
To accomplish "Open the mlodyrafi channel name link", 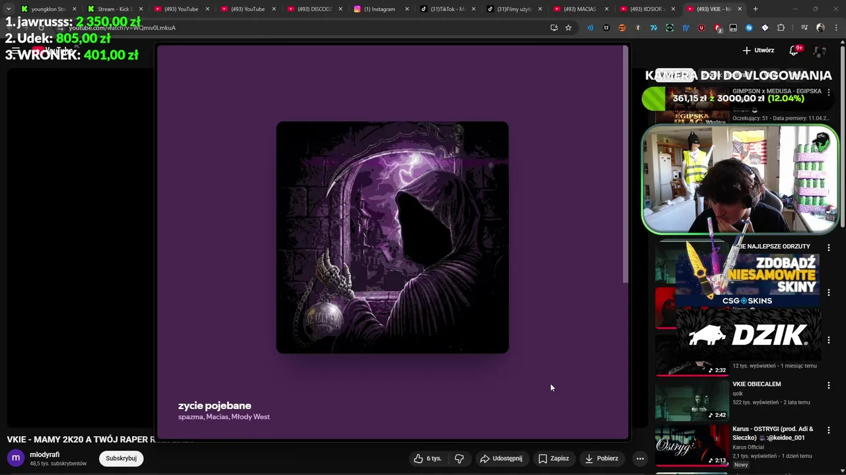I will 44,455.
